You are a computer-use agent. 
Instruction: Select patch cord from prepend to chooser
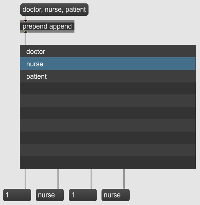[x=26, y=39]
